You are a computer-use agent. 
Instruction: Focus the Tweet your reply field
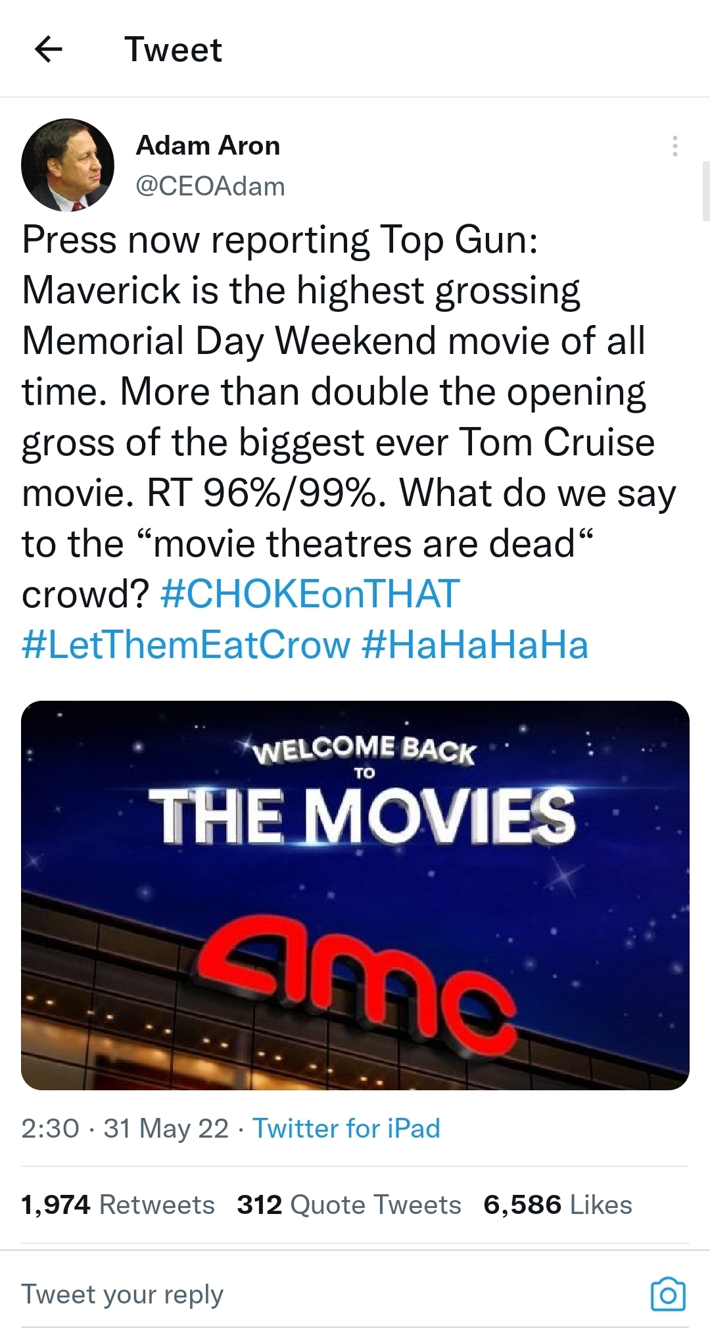coord(263,1294)
